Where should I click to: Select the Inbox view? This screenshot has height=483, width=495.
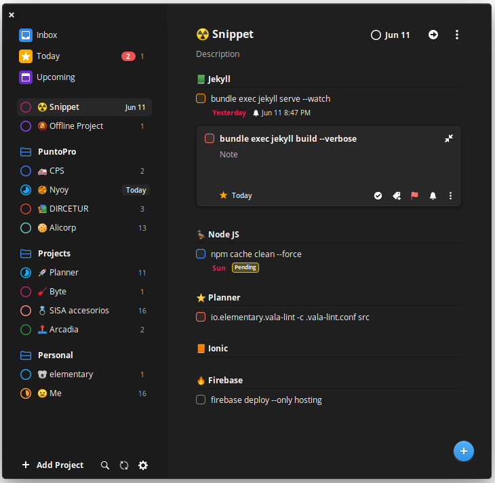(x=84, y=35)
